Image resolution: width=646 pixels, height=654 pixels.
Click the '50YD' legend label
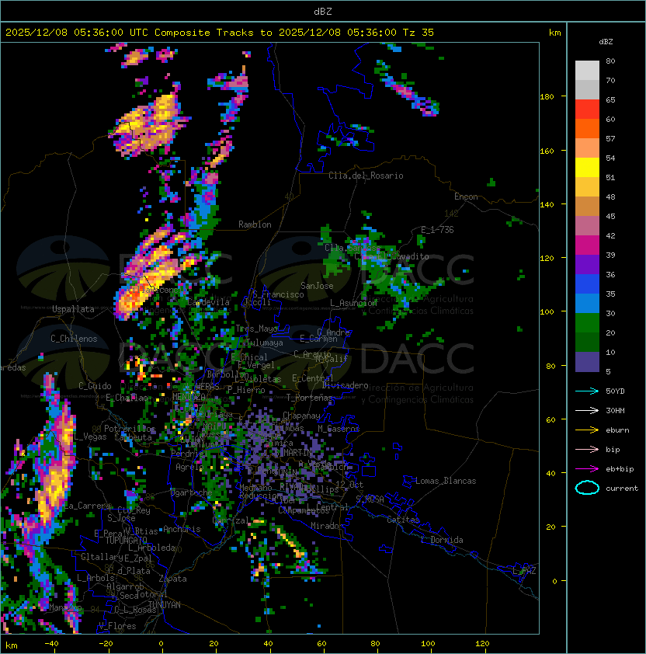615,391
